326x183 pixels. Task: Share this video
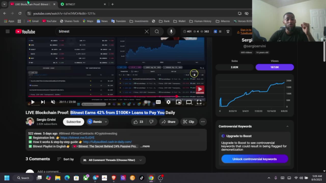pos(169,122)
